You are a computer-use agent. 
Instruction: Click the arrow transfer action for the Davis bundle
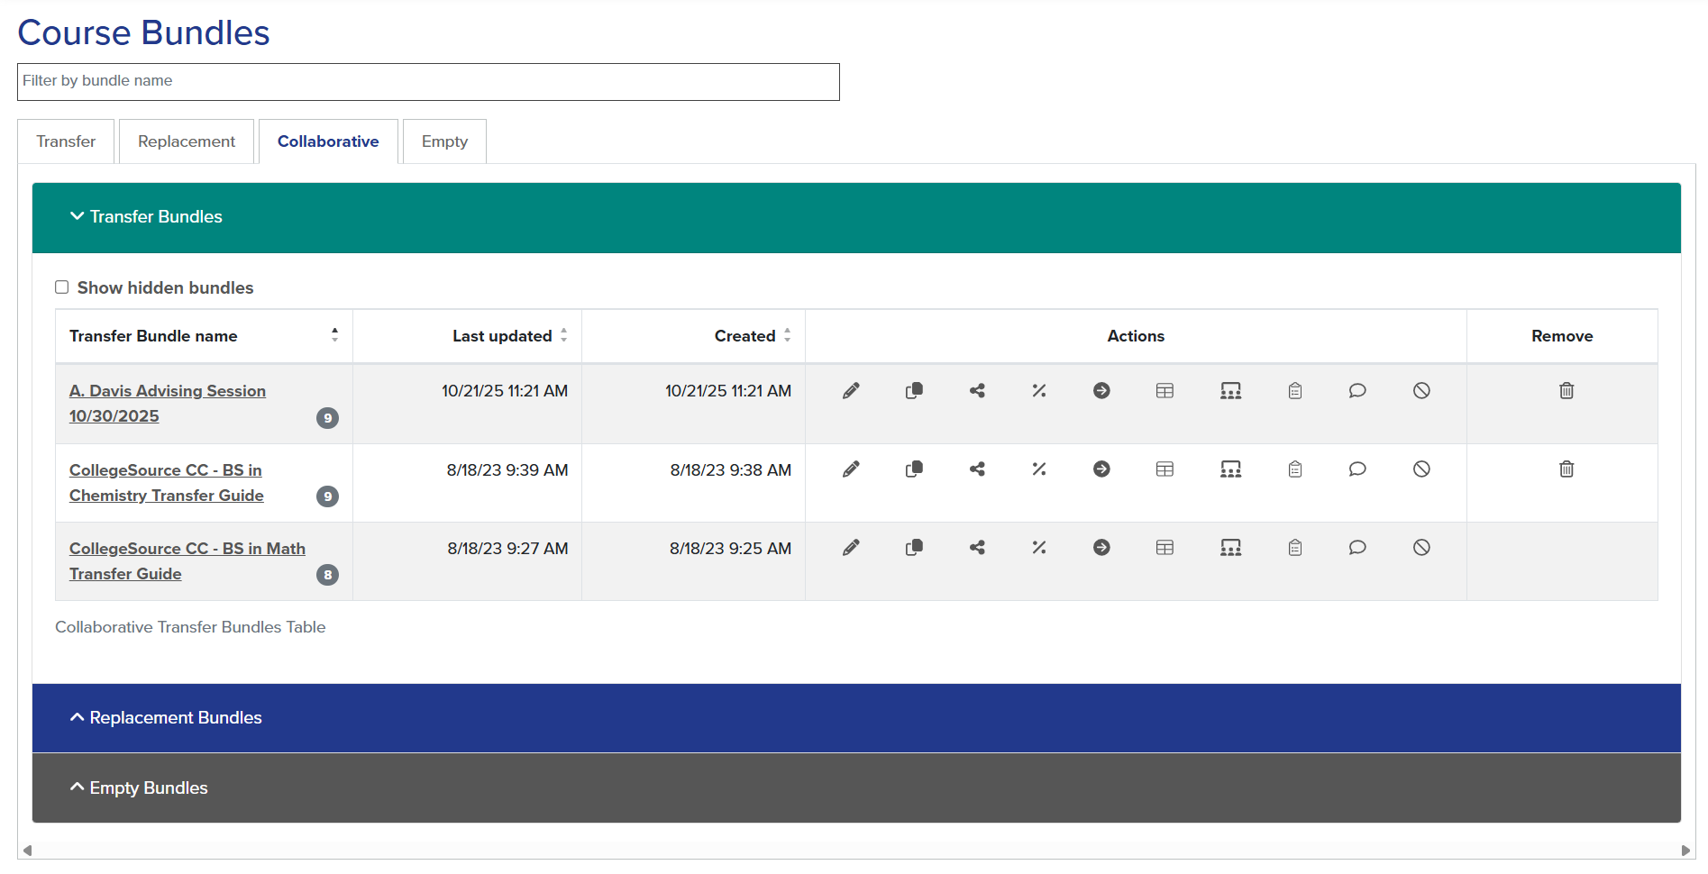click(1101, 391)
